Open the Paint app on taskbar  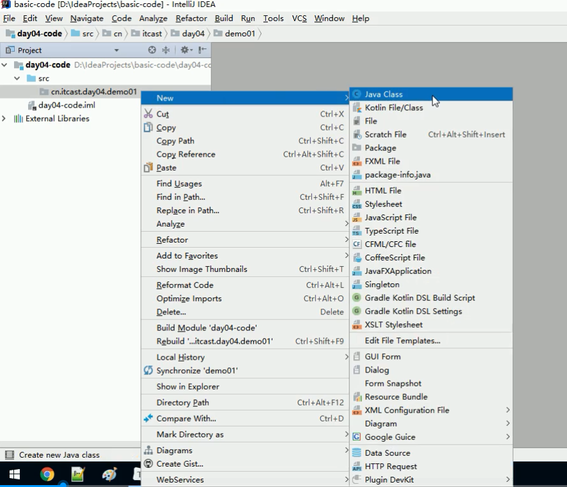(109, 474)
